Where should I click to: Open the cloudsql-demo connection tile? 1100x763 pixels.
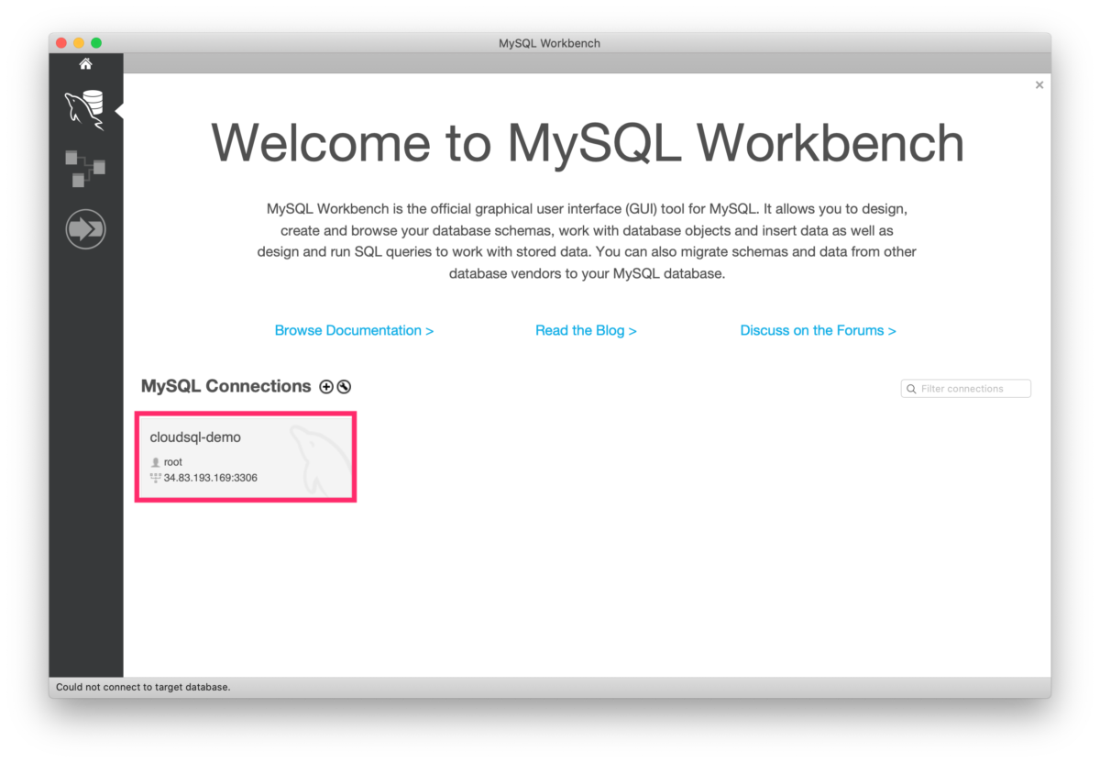(x=246, y=456)
